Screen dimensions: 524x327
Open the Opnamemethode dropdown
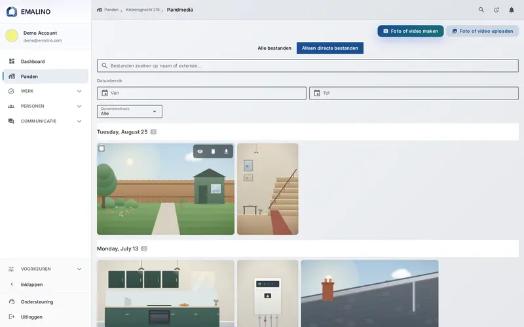click(130, 111)
